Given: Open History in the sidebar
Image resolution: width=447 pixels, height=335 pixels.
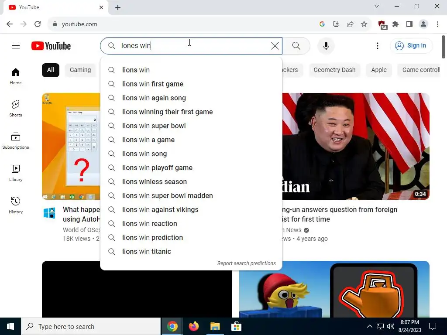Looking at the screenshot, I should (x=16, y=205).
